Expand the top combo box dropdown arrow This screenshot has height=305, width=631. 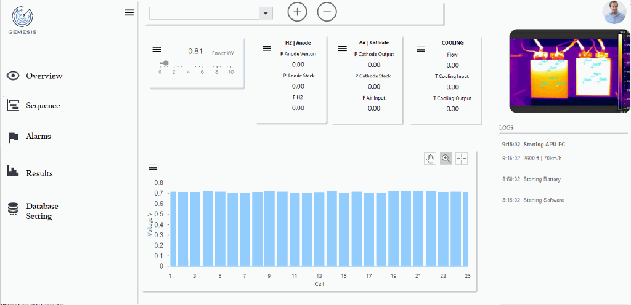pos(266,13)
